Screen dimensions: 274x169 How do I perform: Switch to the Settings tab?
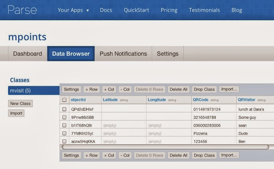coord(167,54)
